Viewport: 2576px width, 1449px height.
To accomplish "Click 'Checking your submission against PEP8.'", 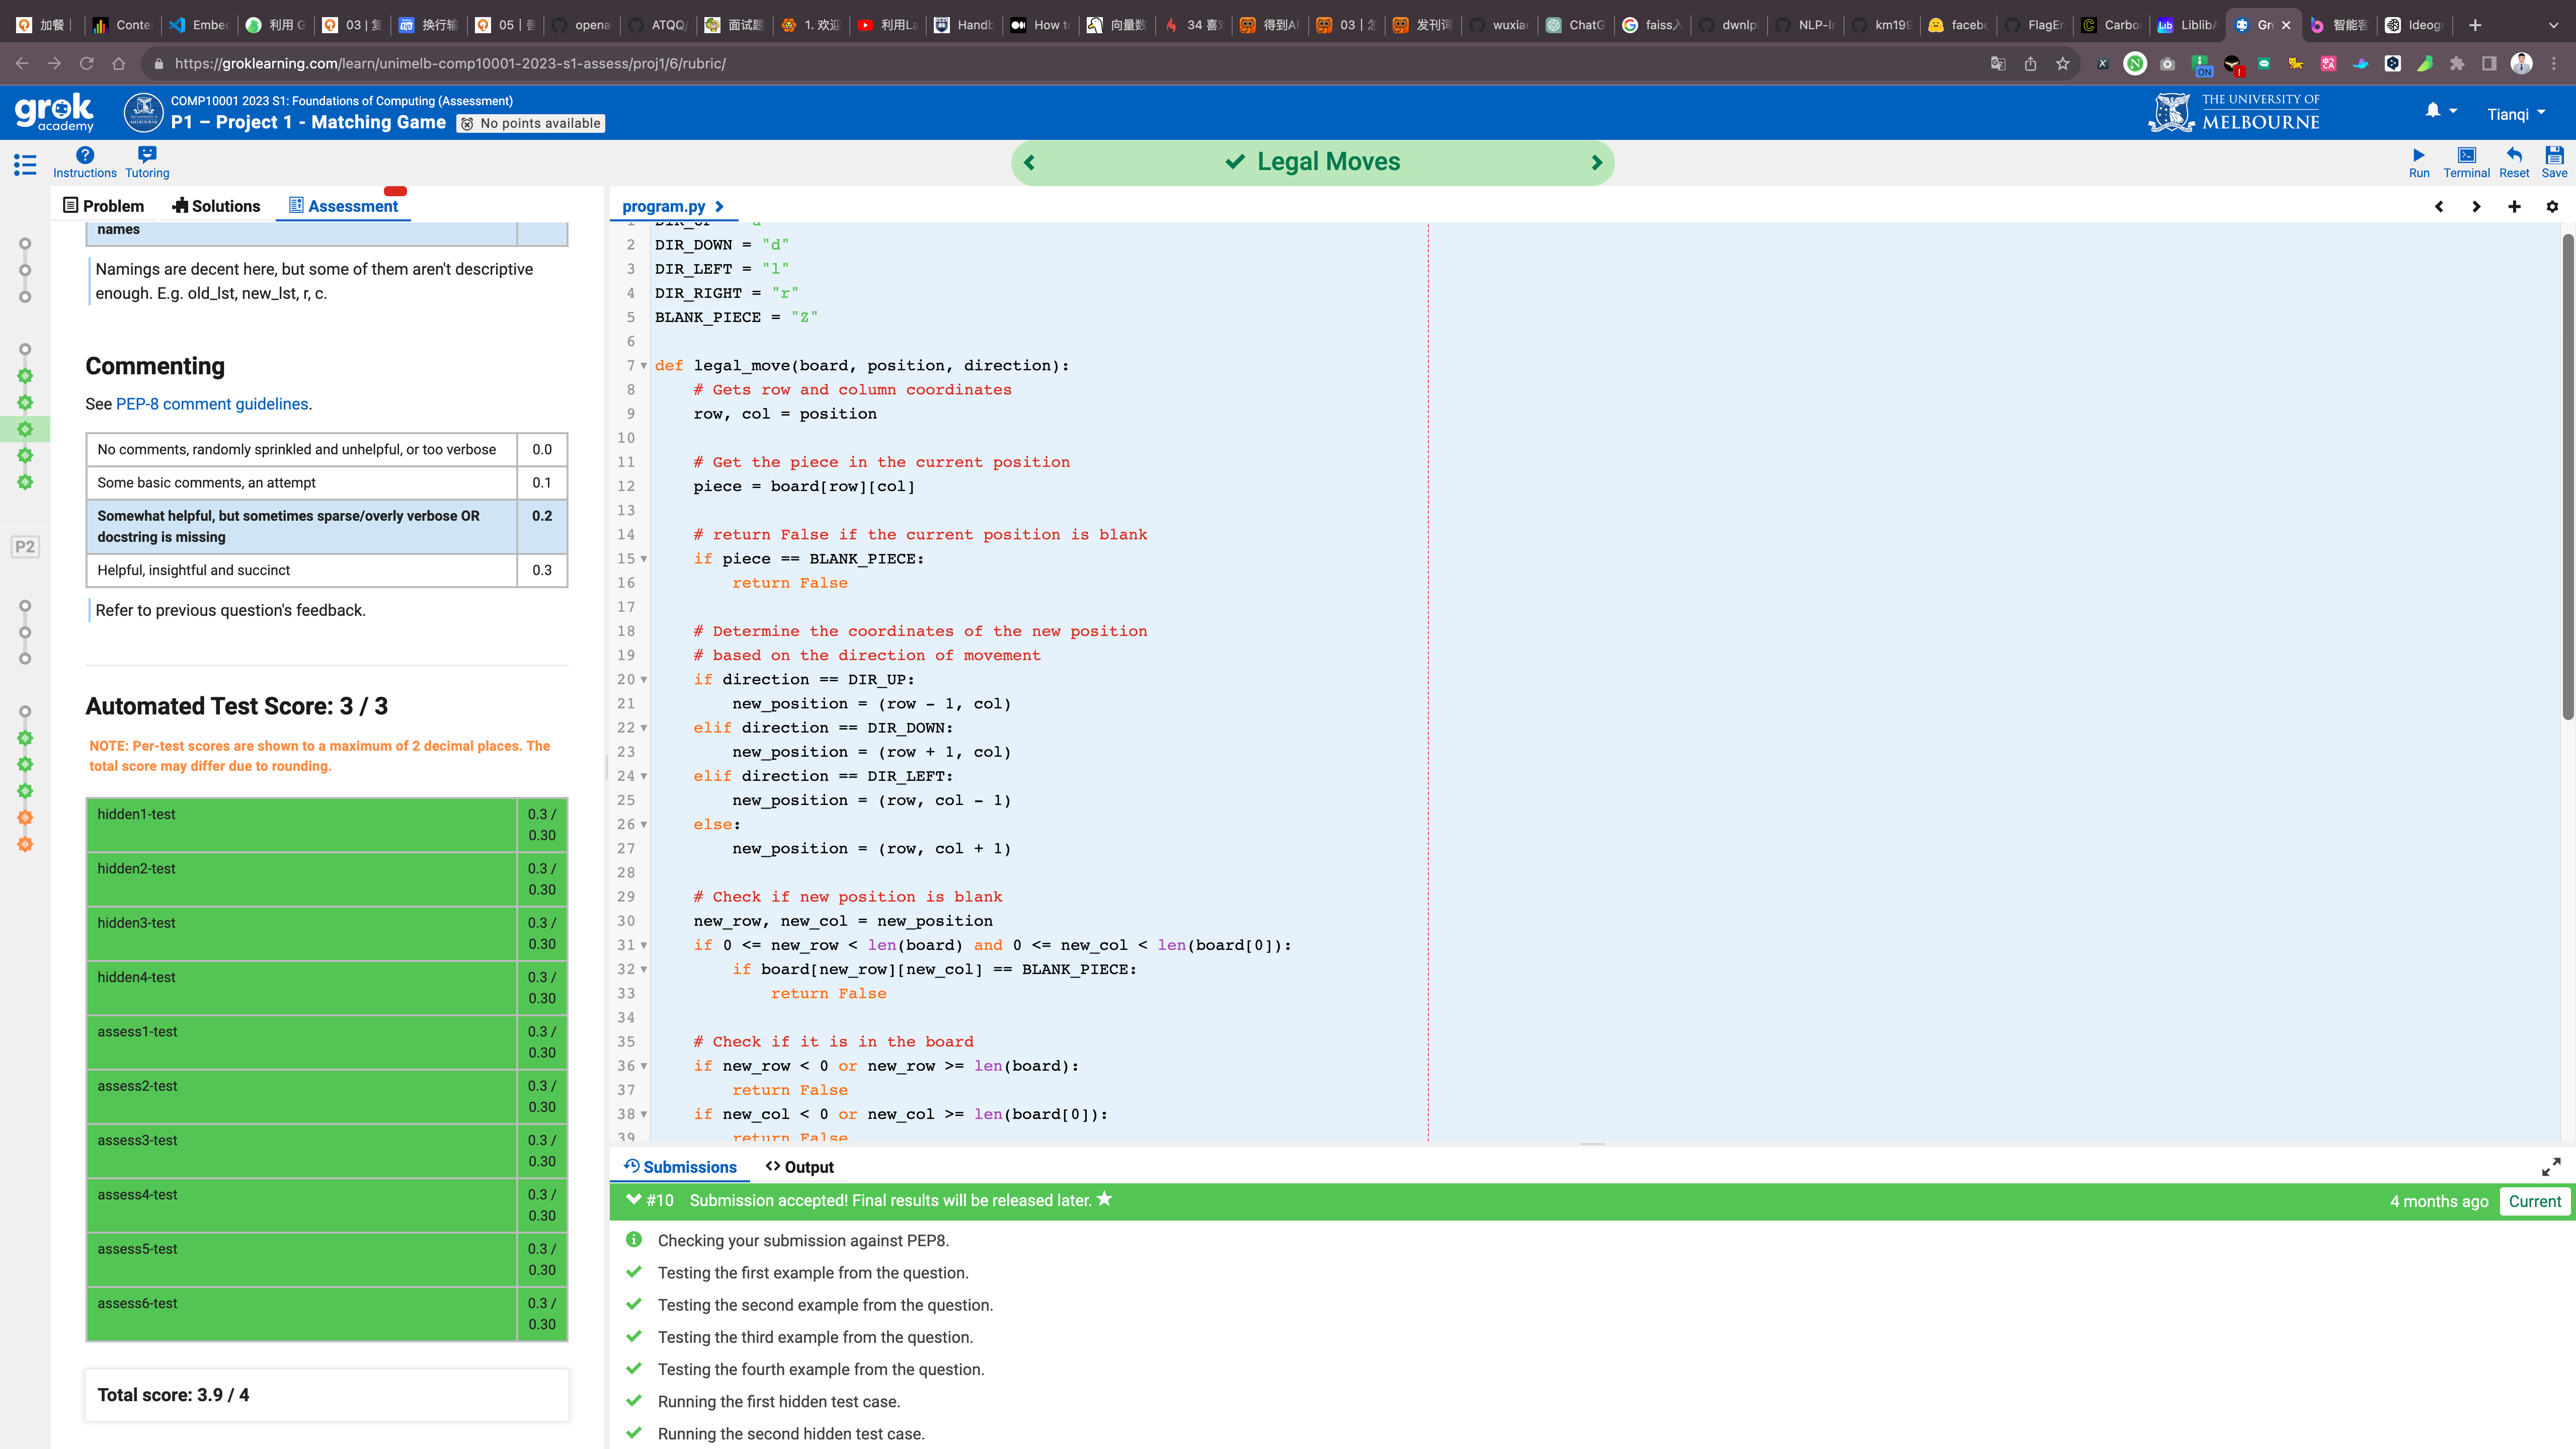I will [x=803, y=1241].
